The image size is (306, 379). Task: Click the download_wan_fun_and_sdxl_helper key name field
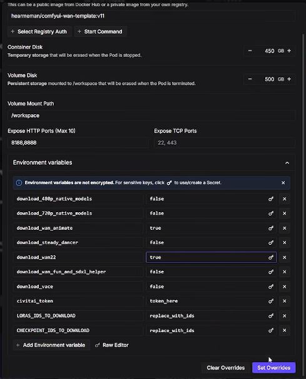coord(78,272)
